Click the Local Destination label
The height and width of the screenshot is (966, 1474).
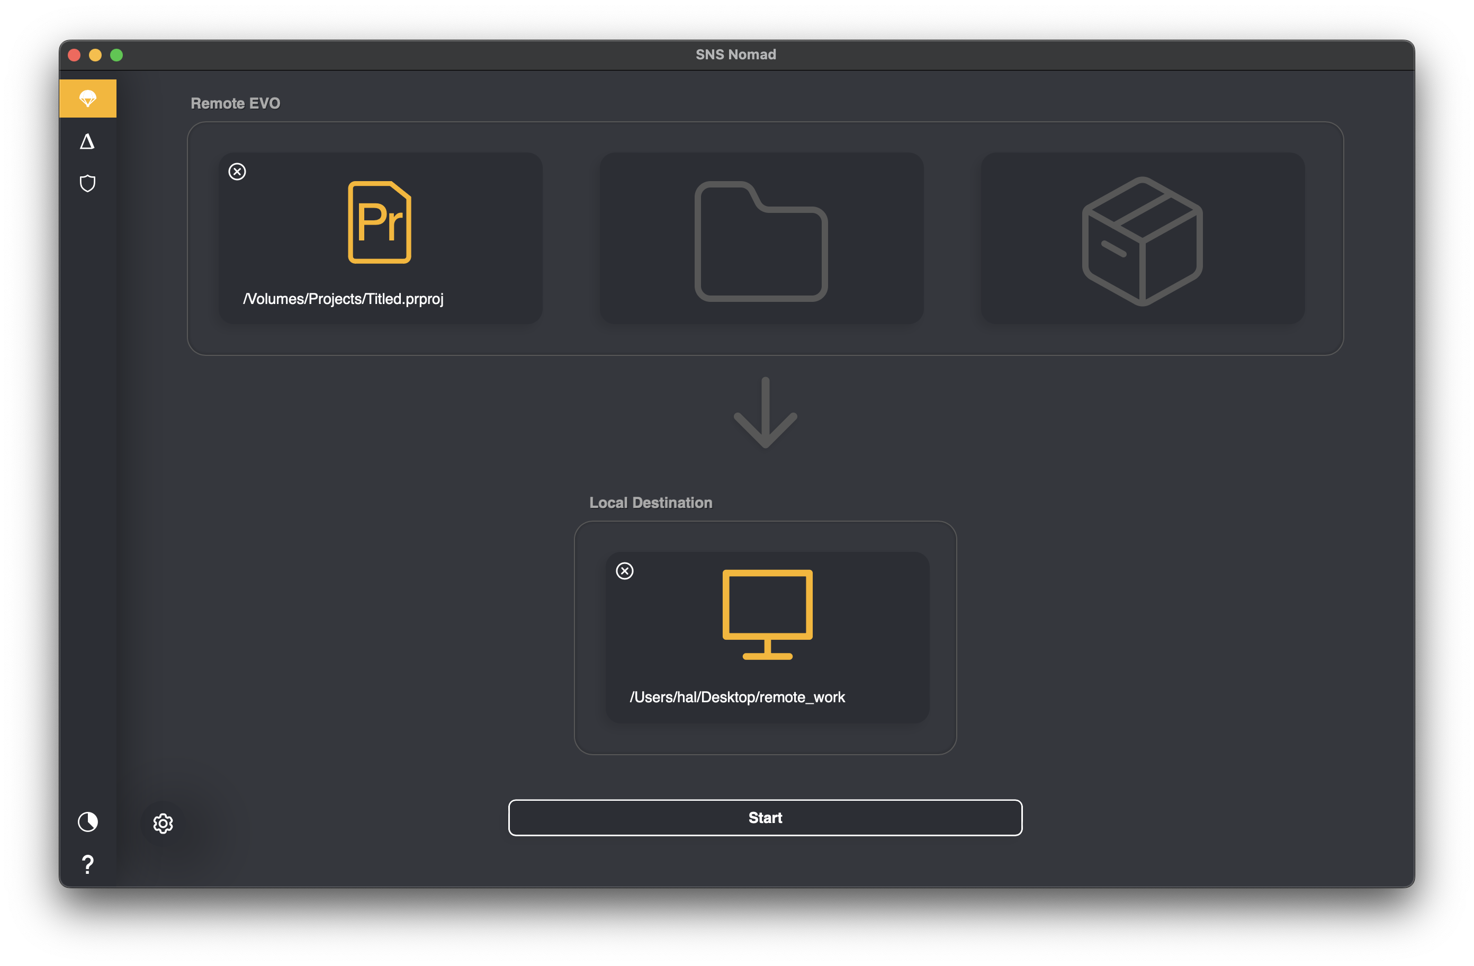pos(651,503)
